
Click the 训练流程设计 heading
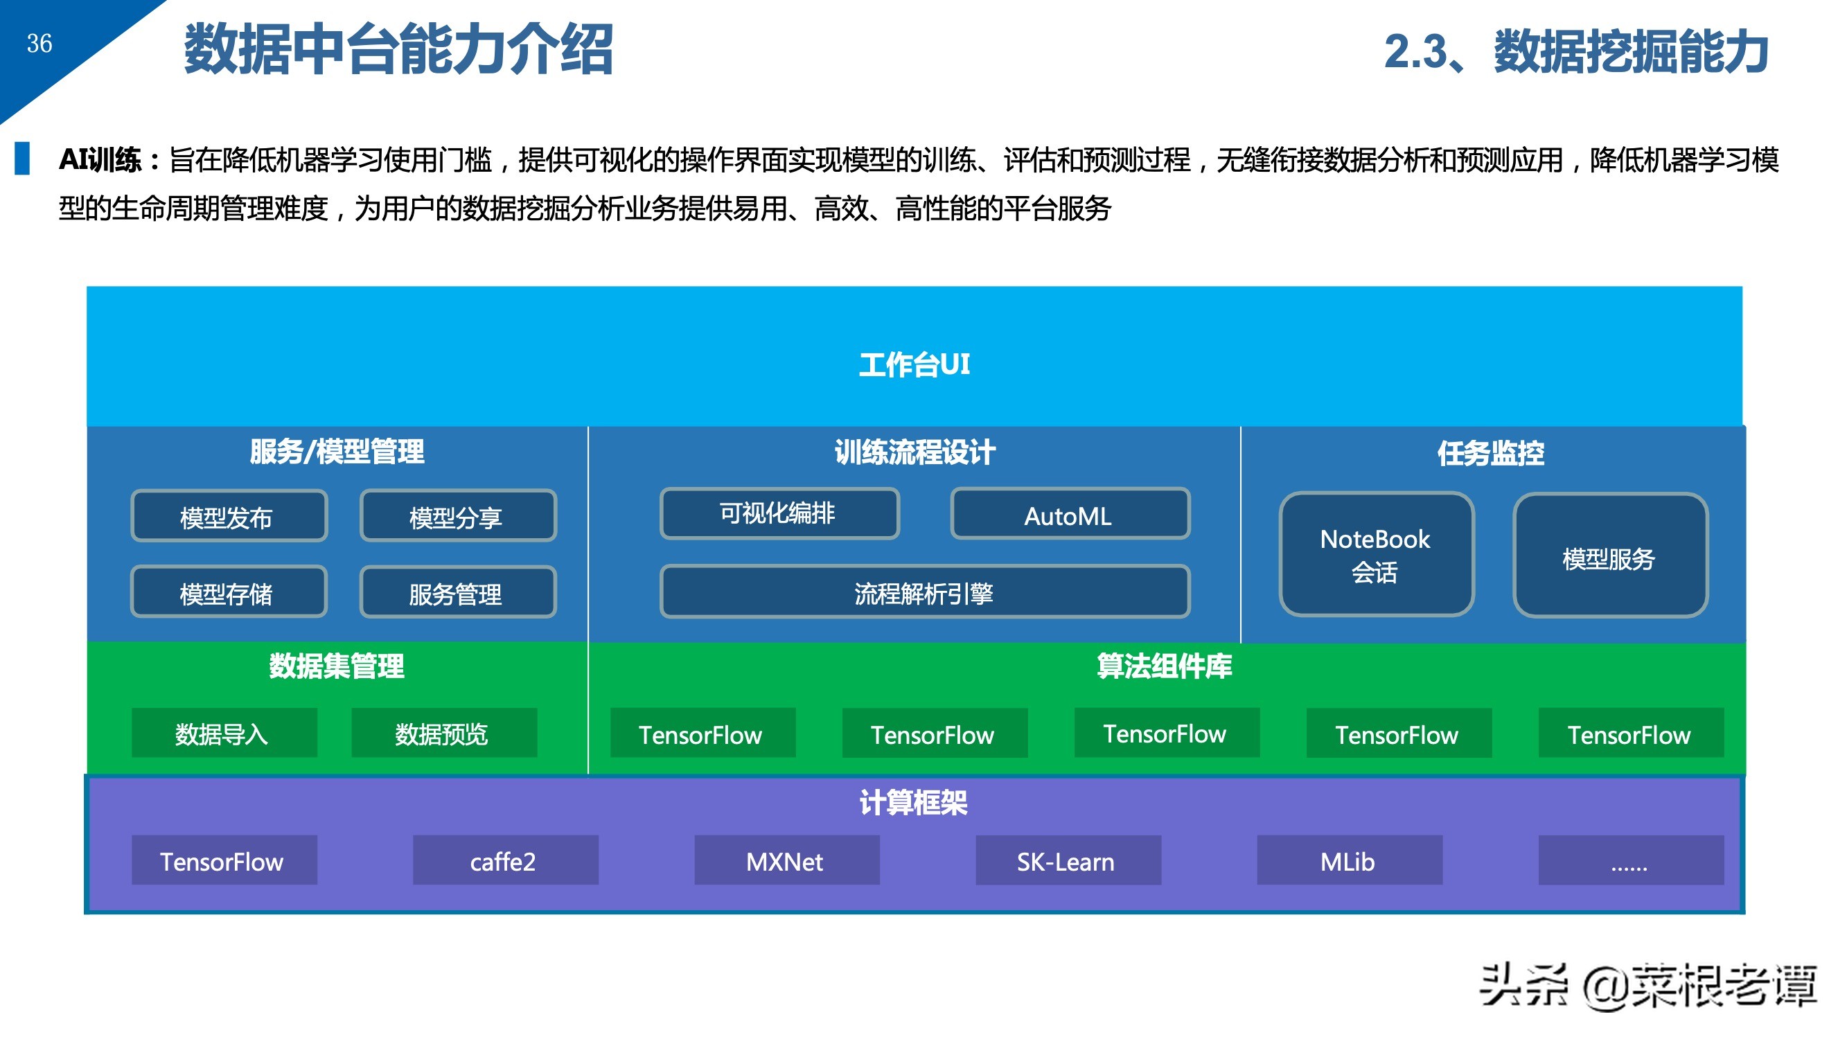point(914,452)
